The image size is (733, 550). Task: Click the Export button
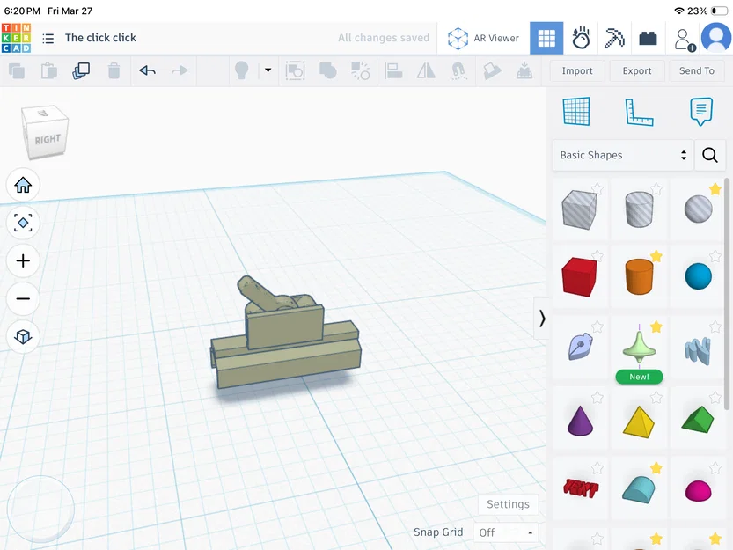click(x=637, y=70)
